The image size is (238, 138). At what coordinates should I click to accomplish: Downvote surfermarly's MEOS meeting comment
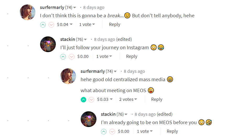click(x=91, y=100)
